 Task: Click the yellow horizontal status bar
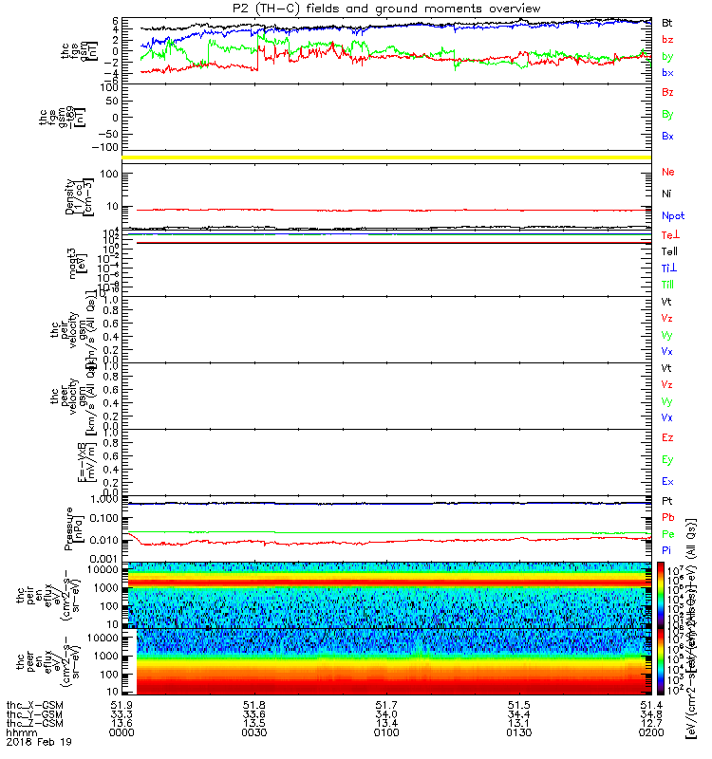pos(386,157)
